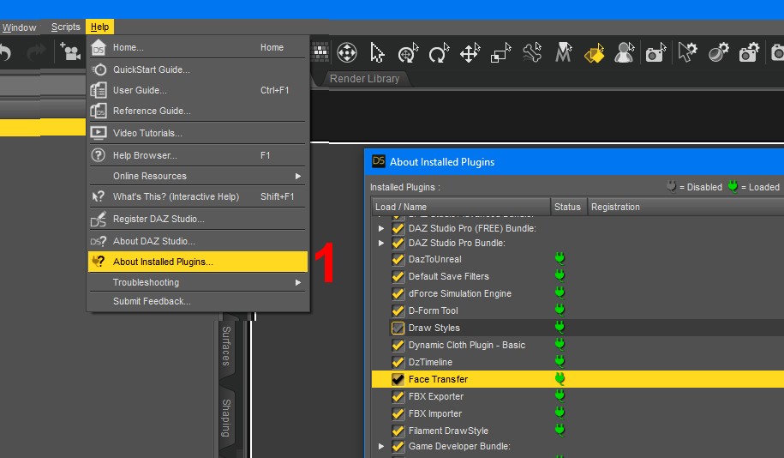Image resolution: width=784 pixels, height=458 pixels.
Task: Select the Translate four-way arrow tool
Action: click(x=470, y=52)
